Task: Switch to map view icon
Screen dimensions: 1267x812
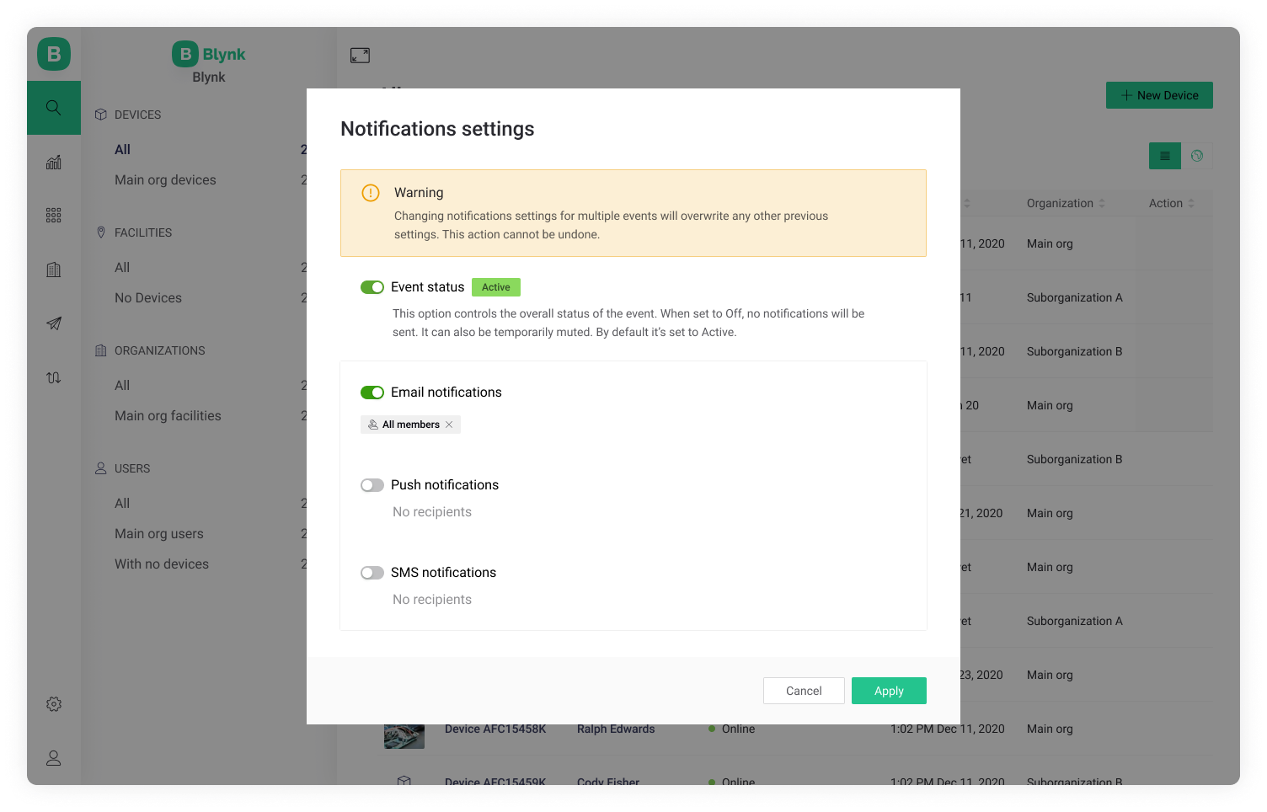Action: (1196, 156)
